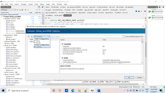Image resolution: width=165 pixels, height=93 pixels.
Task: Click Cancel in the Options dialog
Action: (x=139, y=78)
